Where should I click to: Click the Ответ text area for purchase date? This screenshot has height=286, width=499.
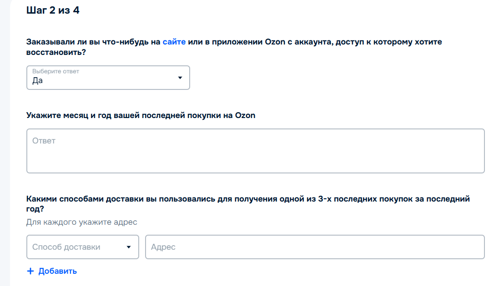(x=255, y=150)
